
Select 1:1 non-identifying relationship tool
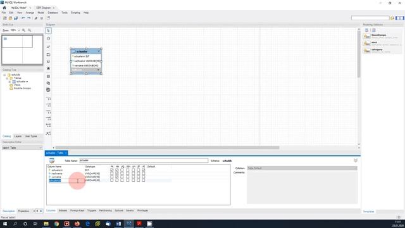48,99
